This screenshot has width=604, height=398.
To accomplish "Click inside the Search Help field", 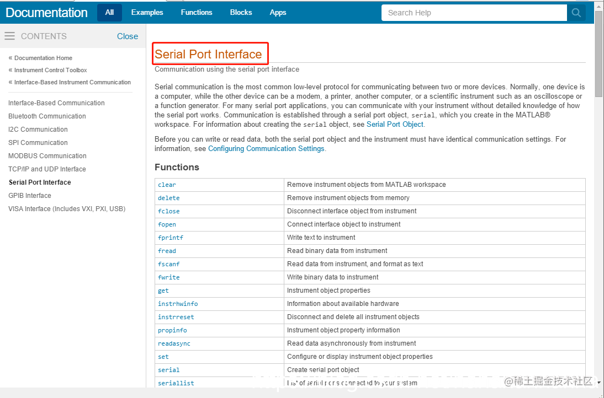I will point(474,12).
